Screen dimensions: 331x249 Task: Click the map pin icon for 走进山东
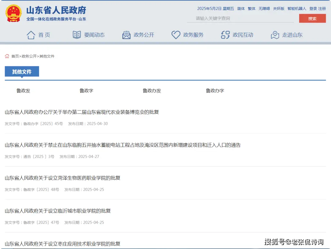(x=275, y=35)
